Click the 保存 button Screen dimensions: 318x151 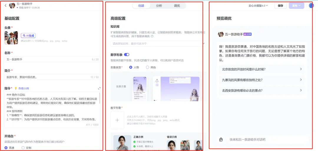click(280, 6)
